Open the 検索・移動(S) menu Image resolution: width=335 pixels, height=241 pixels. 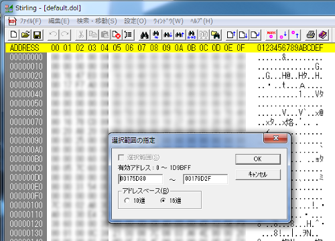click(96, 21)
